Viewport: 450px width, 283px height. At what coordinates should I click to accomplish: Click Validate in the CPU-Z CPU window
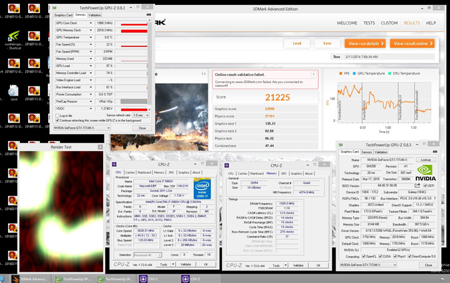(x=186, y=264)
